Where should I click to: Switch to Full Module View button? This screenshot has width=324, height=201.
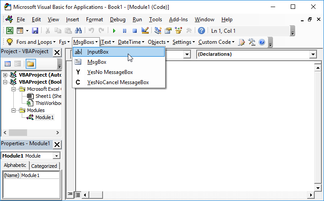tap(77, 194)
